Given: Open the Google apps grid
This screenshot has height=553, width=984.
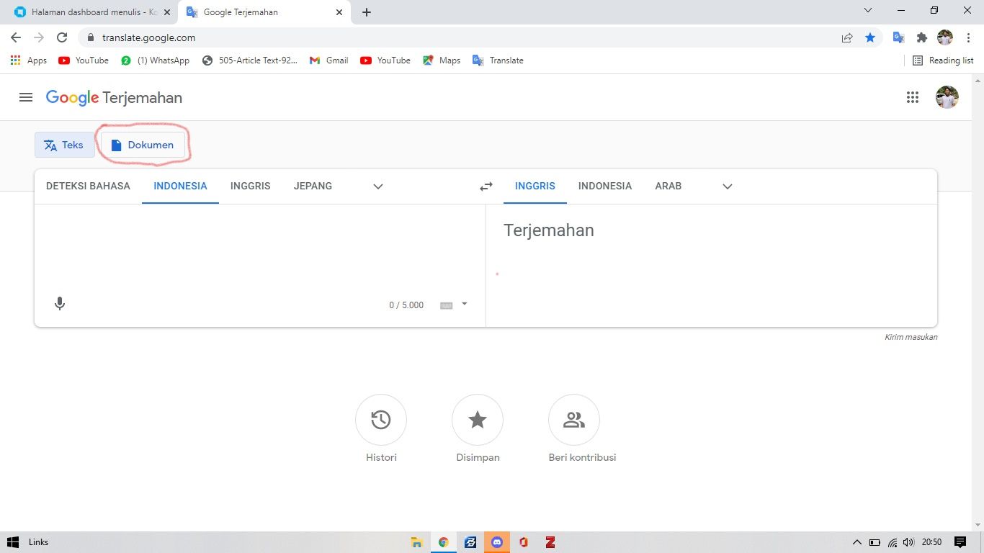Looking at the screenshot, I should coord(913,97).
